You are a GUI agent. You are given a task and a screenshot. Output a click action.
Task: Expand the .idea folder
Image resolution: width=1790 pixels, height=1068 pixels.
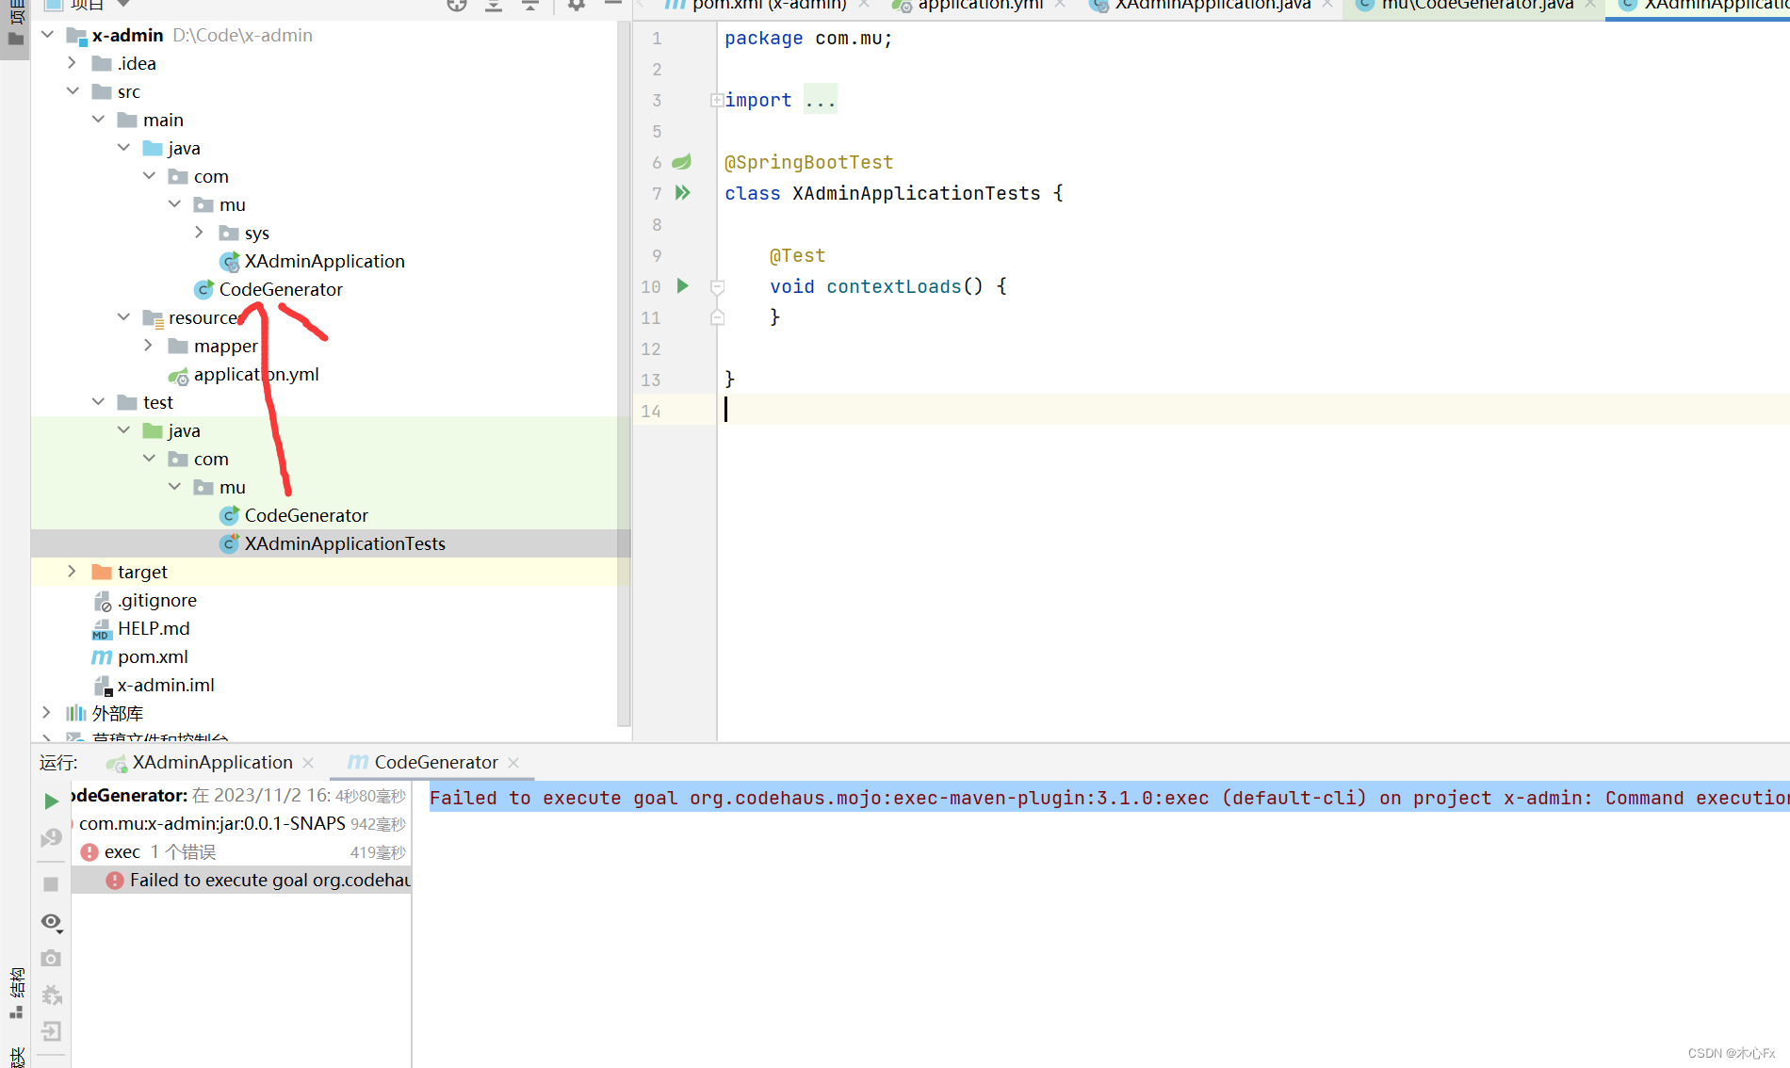[73, 63]
